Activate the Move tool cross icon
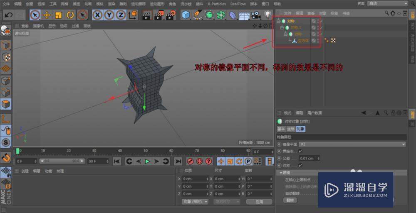This screenshot has height=213, width=416. tap(47, 15)
